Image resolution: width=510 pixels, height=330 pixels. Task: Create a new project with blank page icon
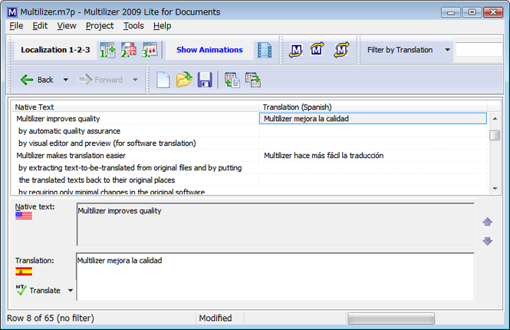163,80
